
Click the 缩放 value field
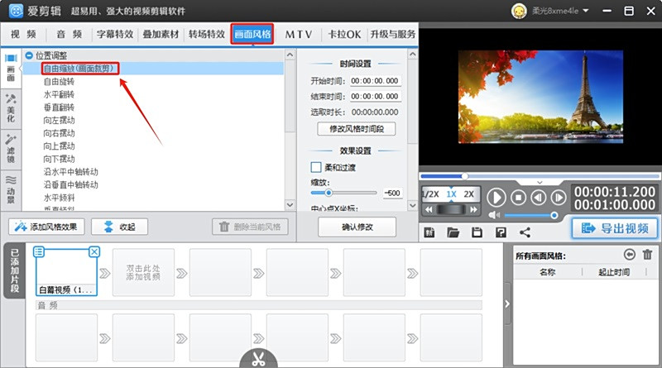(392, 193)
